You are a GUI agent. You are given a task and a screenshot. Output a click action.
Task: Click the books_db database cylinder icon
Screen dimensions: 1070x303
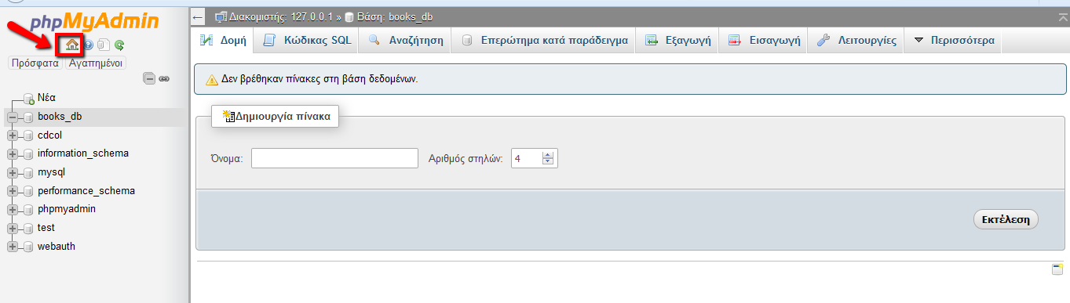[x=28, y=117]
